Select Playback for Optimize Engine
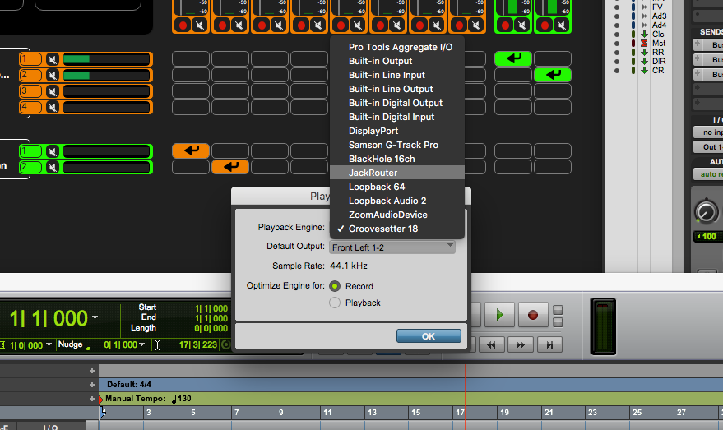This screenshot has height=430, width=723. coord(335,303)
